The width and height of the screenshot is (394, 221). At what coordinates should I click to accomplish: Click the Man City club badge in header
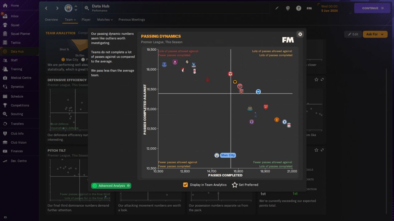68,8
